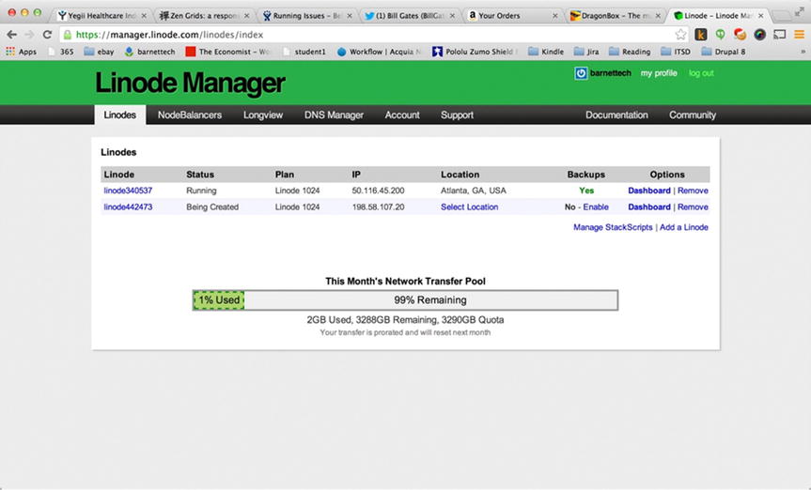Image resolution: width=811 pixels, height=490 pixels.
Task: Click the barnettech username text
Action: point(610,73)
